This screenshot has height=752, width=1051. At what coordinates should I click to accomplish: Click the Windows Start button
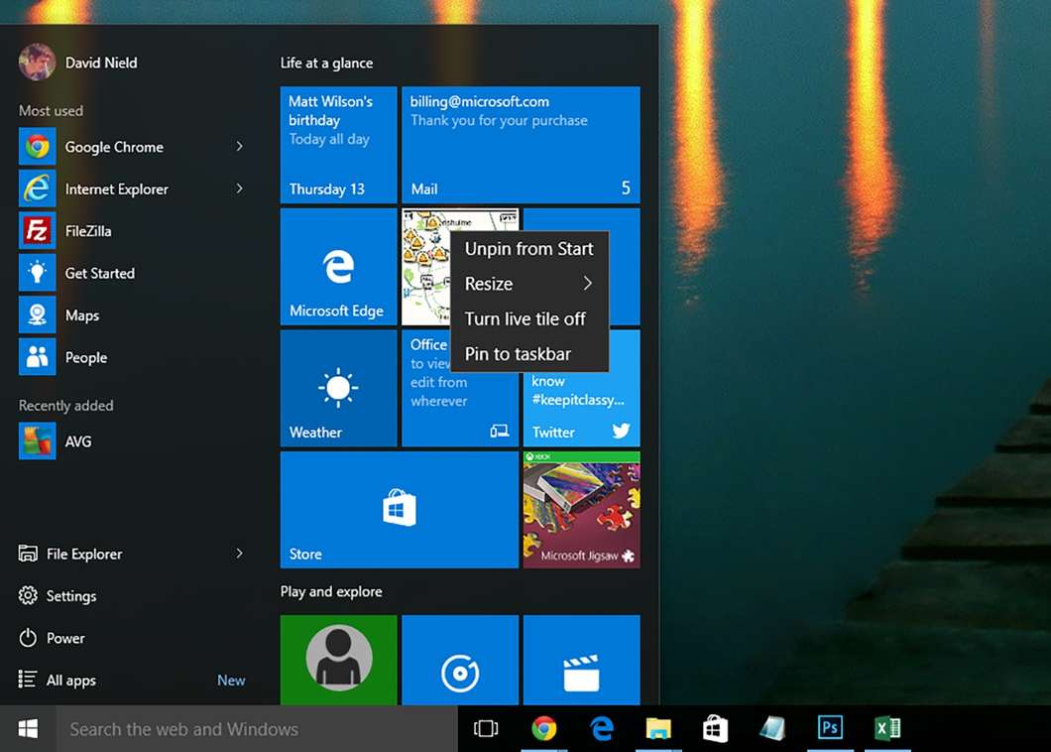click(x=28, y=729)
